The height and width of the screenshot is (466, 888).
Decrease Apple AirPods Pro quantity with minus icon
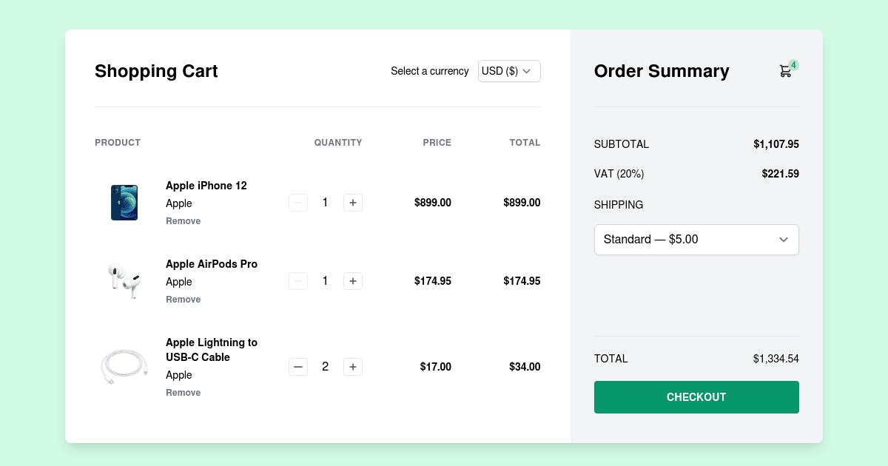click(x=298, y=280)
